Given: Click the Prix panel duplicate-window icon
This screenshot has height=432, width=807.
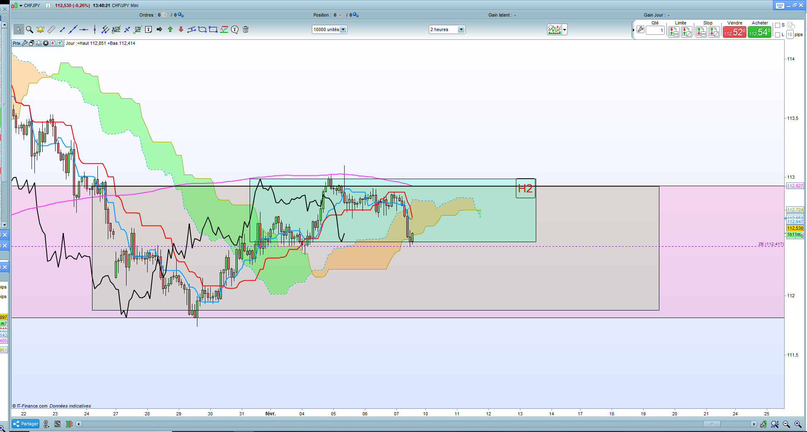Looking at the screenshot, I should (32, 43).
